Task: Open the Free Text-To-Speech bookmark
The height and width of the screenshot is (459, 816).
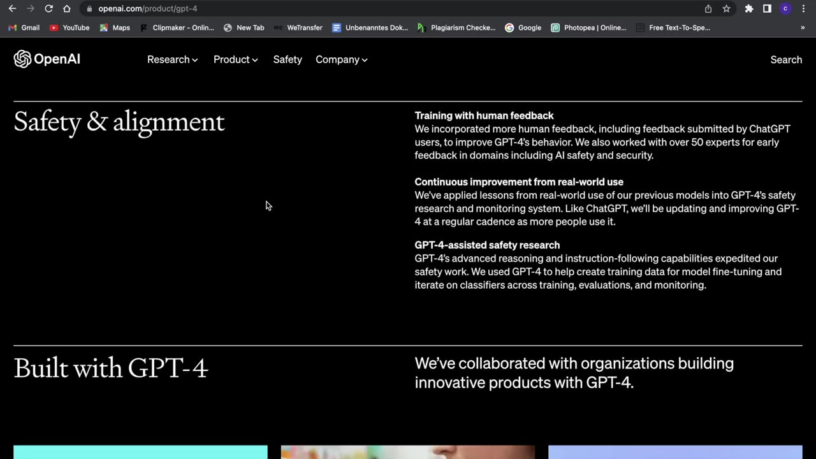Action: tap(673, 27)
